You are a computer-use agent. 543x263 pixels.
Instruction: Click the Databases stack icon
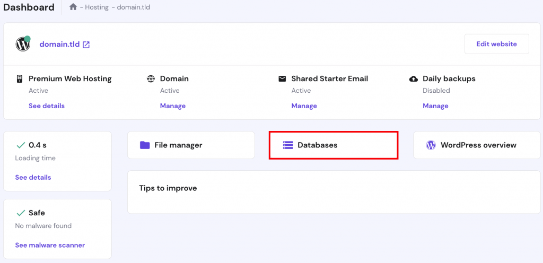288,145
